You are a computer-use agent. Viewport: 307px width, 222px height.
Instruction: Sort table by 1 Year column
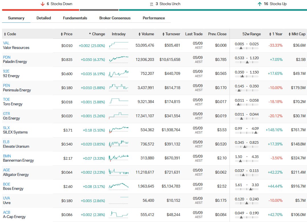pos(276,34)
